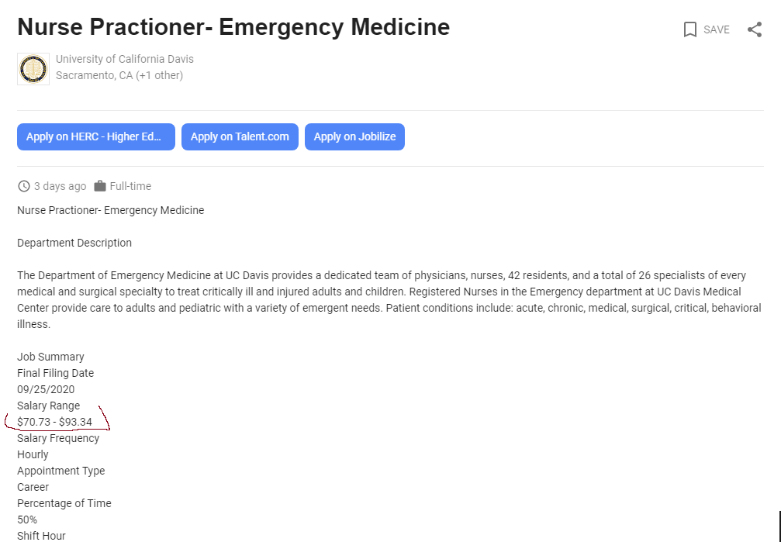Click the SAVE text label

pos(717,29)
